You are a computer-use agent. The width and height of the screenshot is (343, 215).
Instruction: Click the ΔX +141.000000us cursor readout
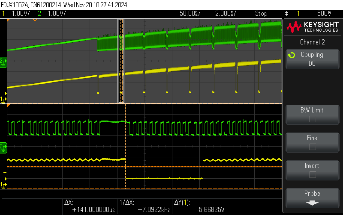[90, 206]
